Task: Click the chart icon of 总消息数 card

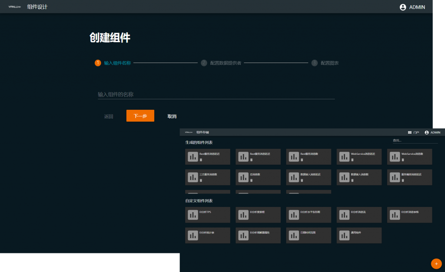Action: [243, 177]
